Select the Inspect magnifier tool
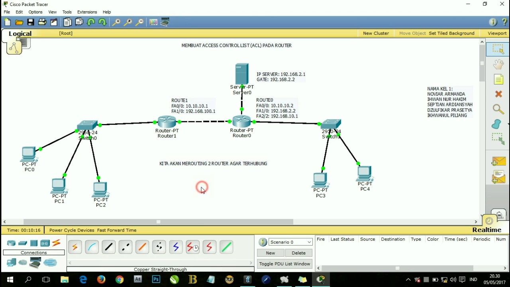 [x=498, y=109]
